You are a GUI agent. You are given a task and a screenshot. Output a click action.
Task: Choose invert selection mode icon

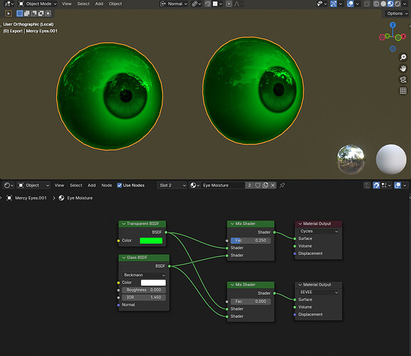point(41,14)
